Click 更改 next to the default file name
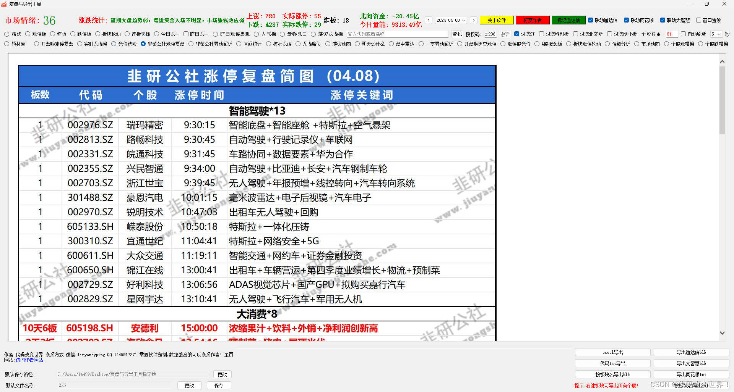The image size is (734, 392). [189, 386]
